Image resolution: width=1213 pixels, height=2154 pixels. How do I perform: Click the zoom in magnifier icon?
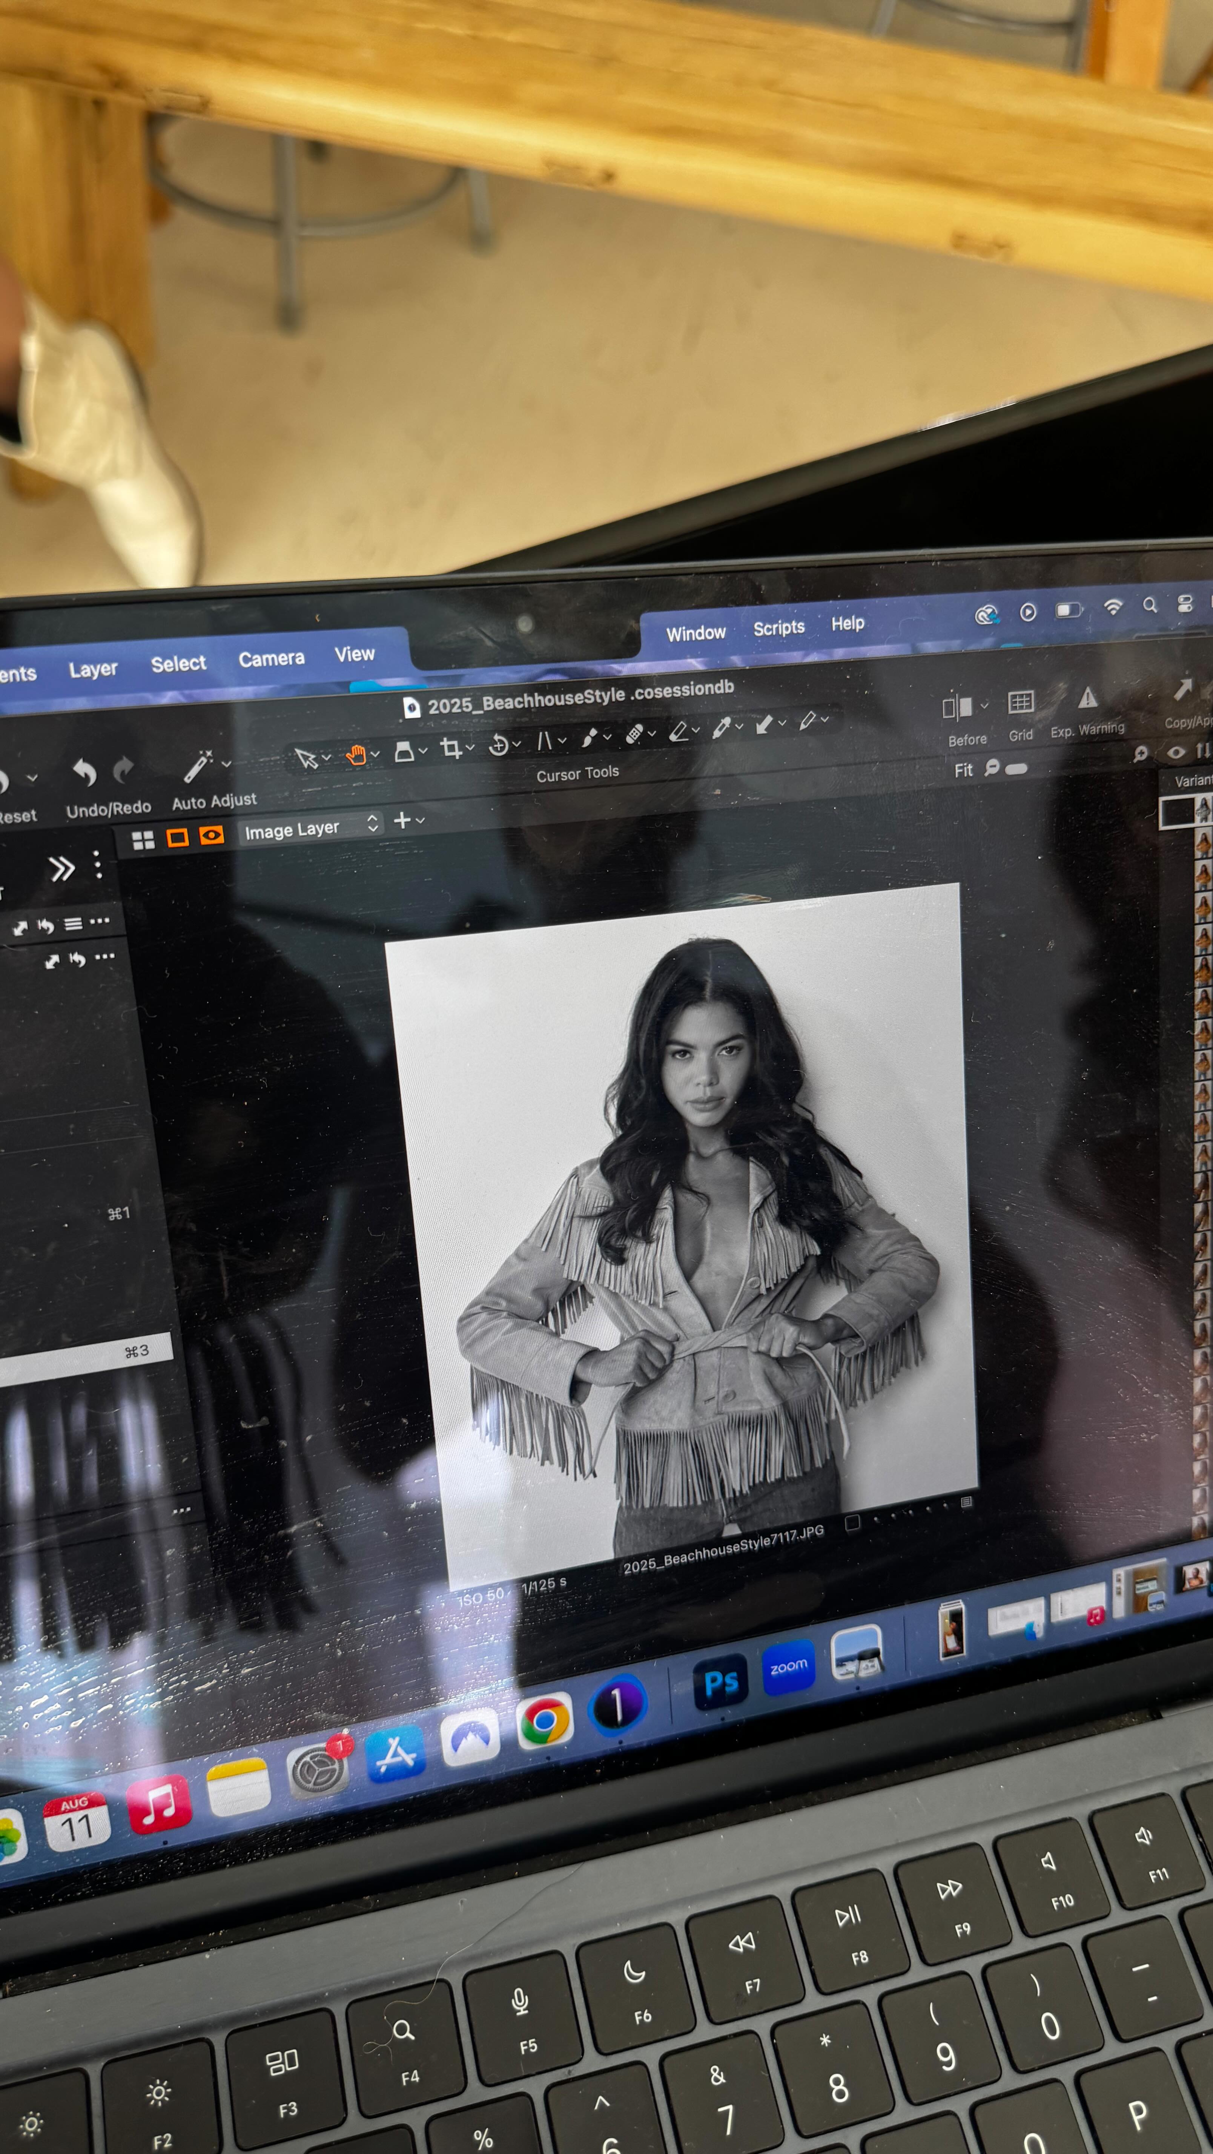[1139, 754]
